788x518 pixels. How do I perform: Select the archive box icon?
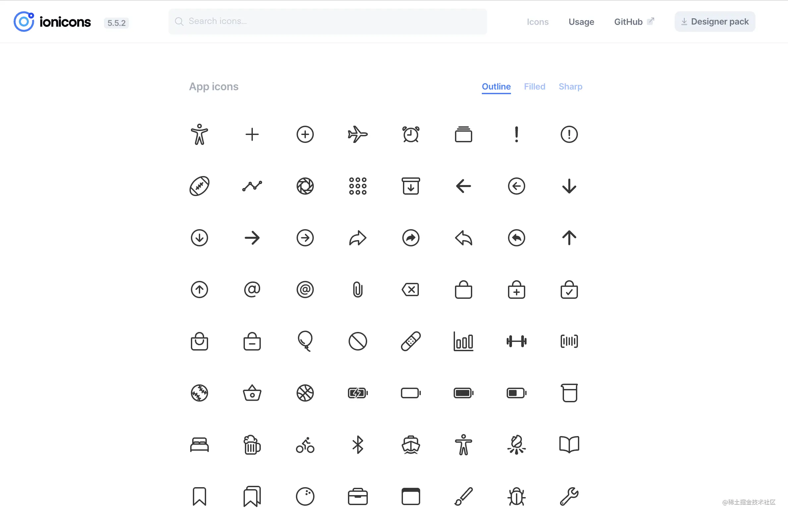[x=411, y=186]
